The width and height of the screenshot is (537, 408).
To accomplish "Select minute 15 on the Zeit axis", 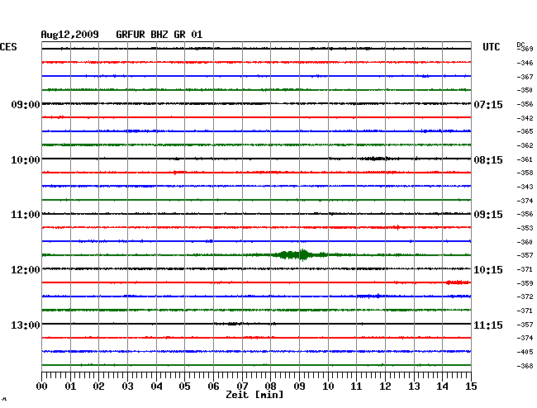I will coord(471,387).
